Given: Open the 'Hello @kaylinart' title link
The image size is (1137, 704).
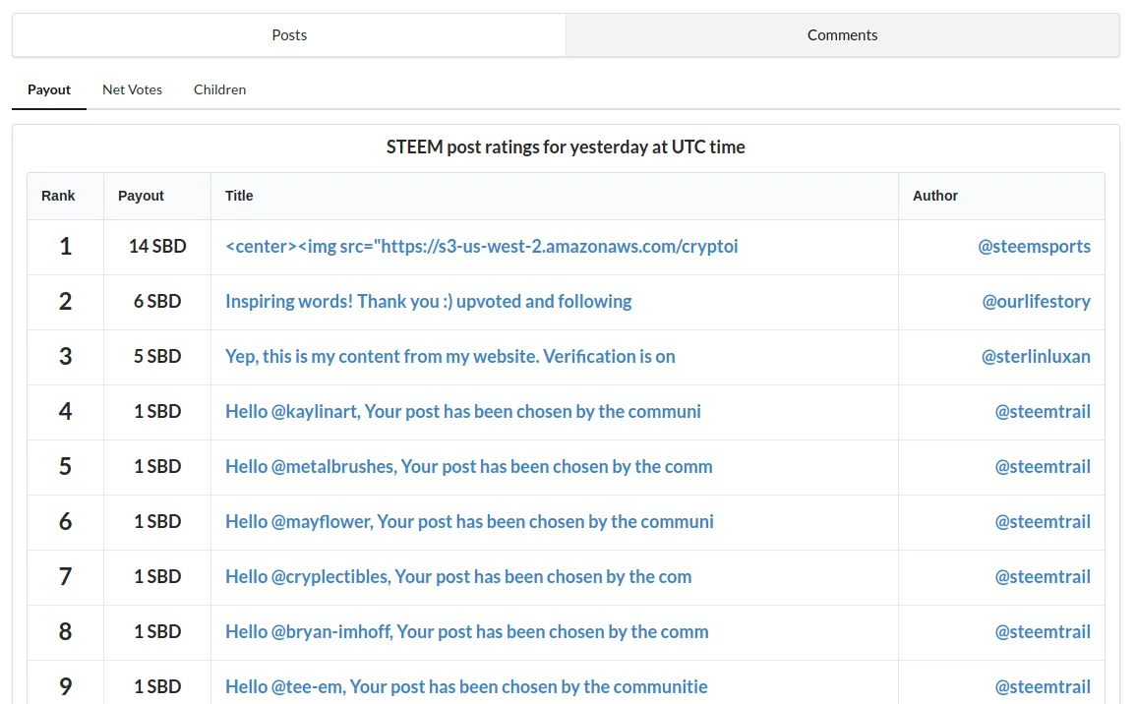Looking at the screenshot, I should [x=463, y=412].
